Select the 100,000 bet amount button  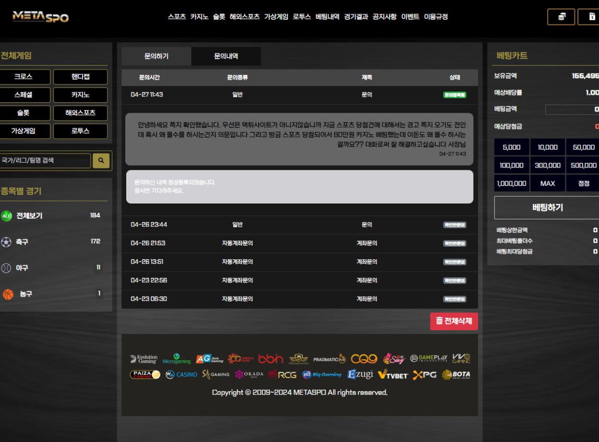tap(512, 165)
